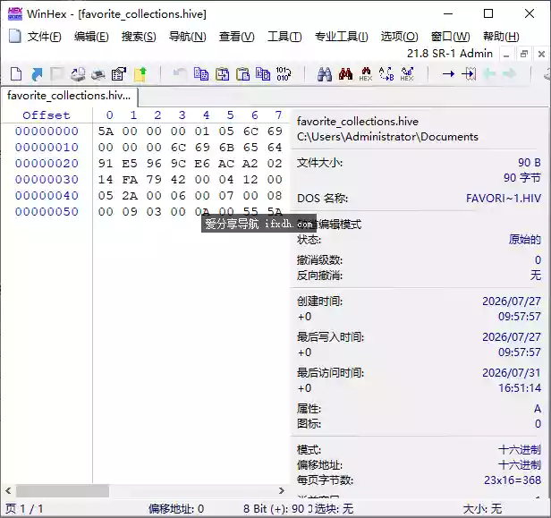Click the horizontal scrollbar thumb

[63, 490]
